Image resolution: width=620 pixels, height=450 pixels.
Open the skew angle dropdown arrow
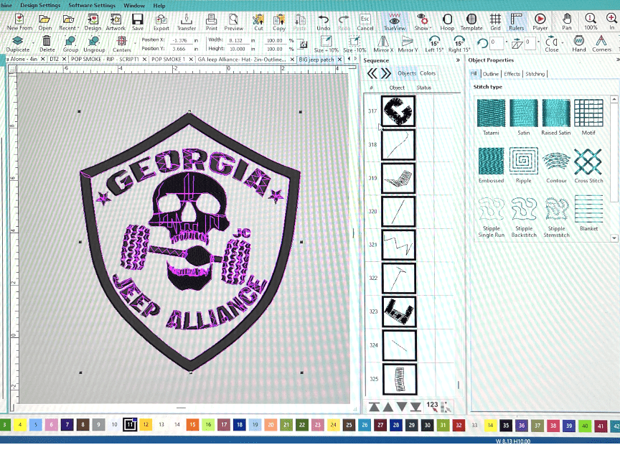(x=538, y=42)
